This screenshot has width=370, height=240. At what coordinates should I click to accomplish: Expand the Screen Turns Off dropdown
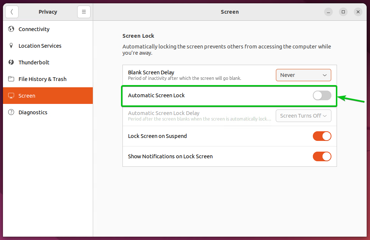tap(303, 116)
